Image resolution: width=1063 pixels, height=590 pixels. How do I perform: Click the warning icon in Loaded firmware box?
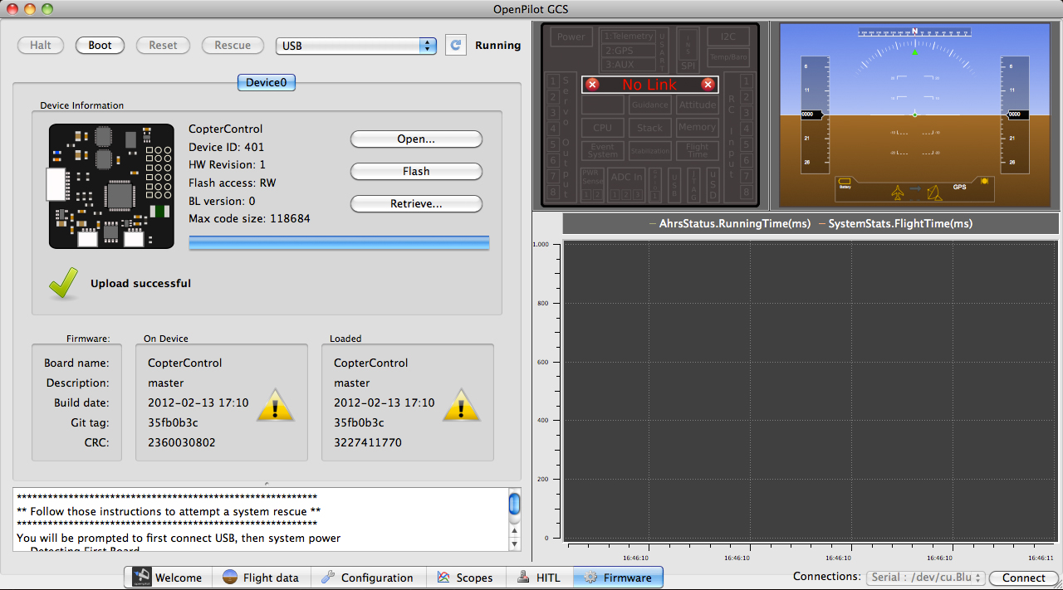[x=461, y=405]
